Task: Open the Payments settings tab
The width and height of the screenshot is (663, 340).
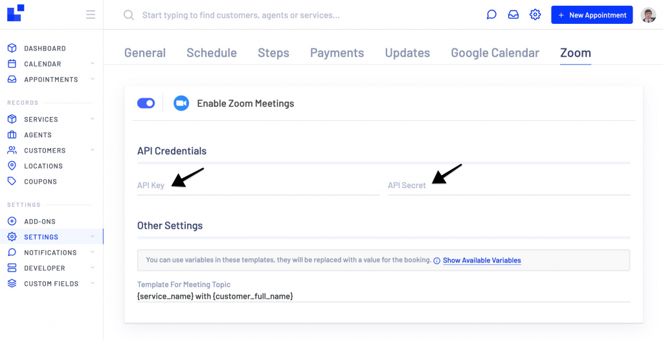Action: [337, 53]
